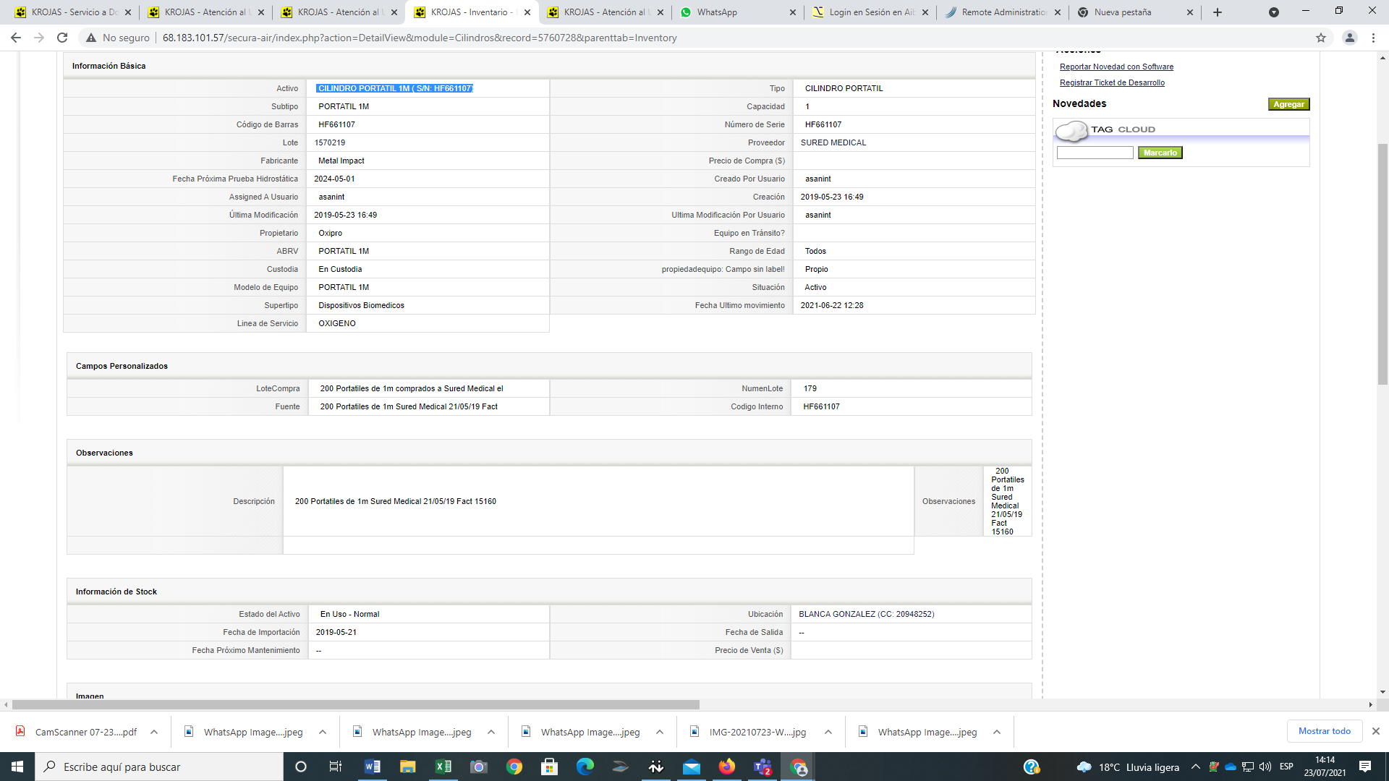Switch to Login en Sesión en Air tab
The width and height of the screenshot is (1389, 781).
[x=871, y=12]
